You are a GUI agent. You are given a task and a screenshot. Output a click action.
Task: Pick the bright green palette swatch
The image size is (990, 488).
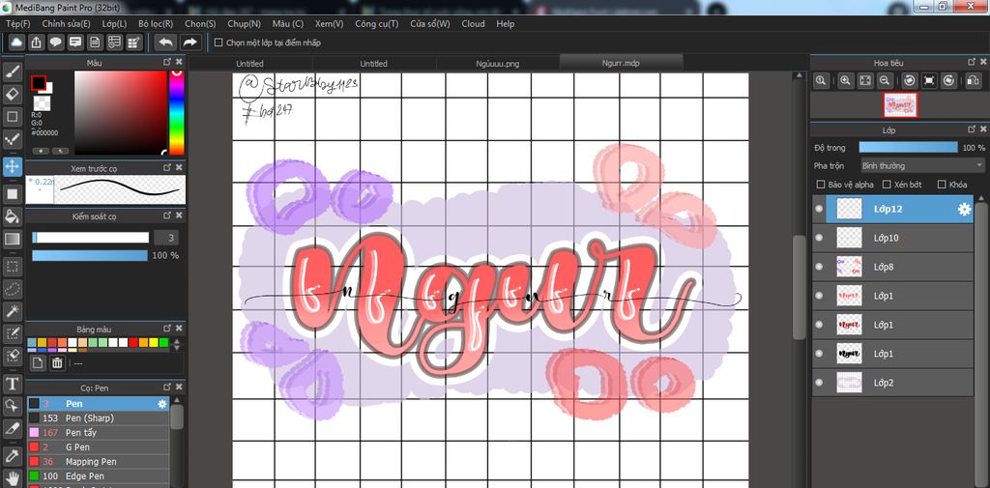[x=163, y=342]
